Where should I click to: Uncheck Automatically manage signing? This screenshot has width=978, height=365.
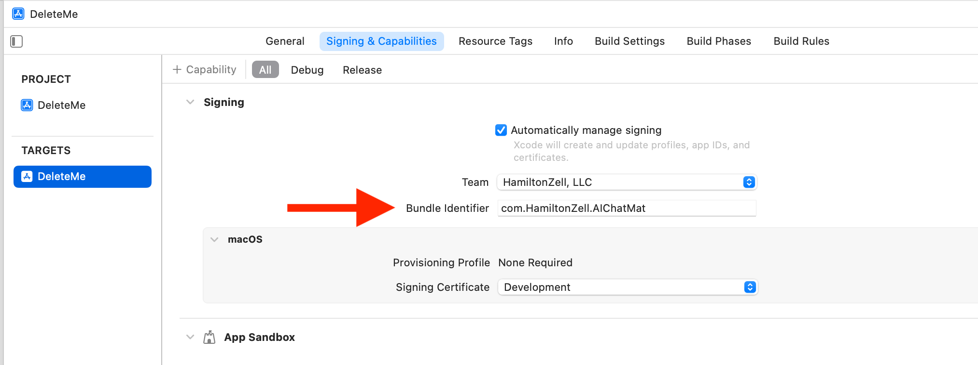pos(501,130)
